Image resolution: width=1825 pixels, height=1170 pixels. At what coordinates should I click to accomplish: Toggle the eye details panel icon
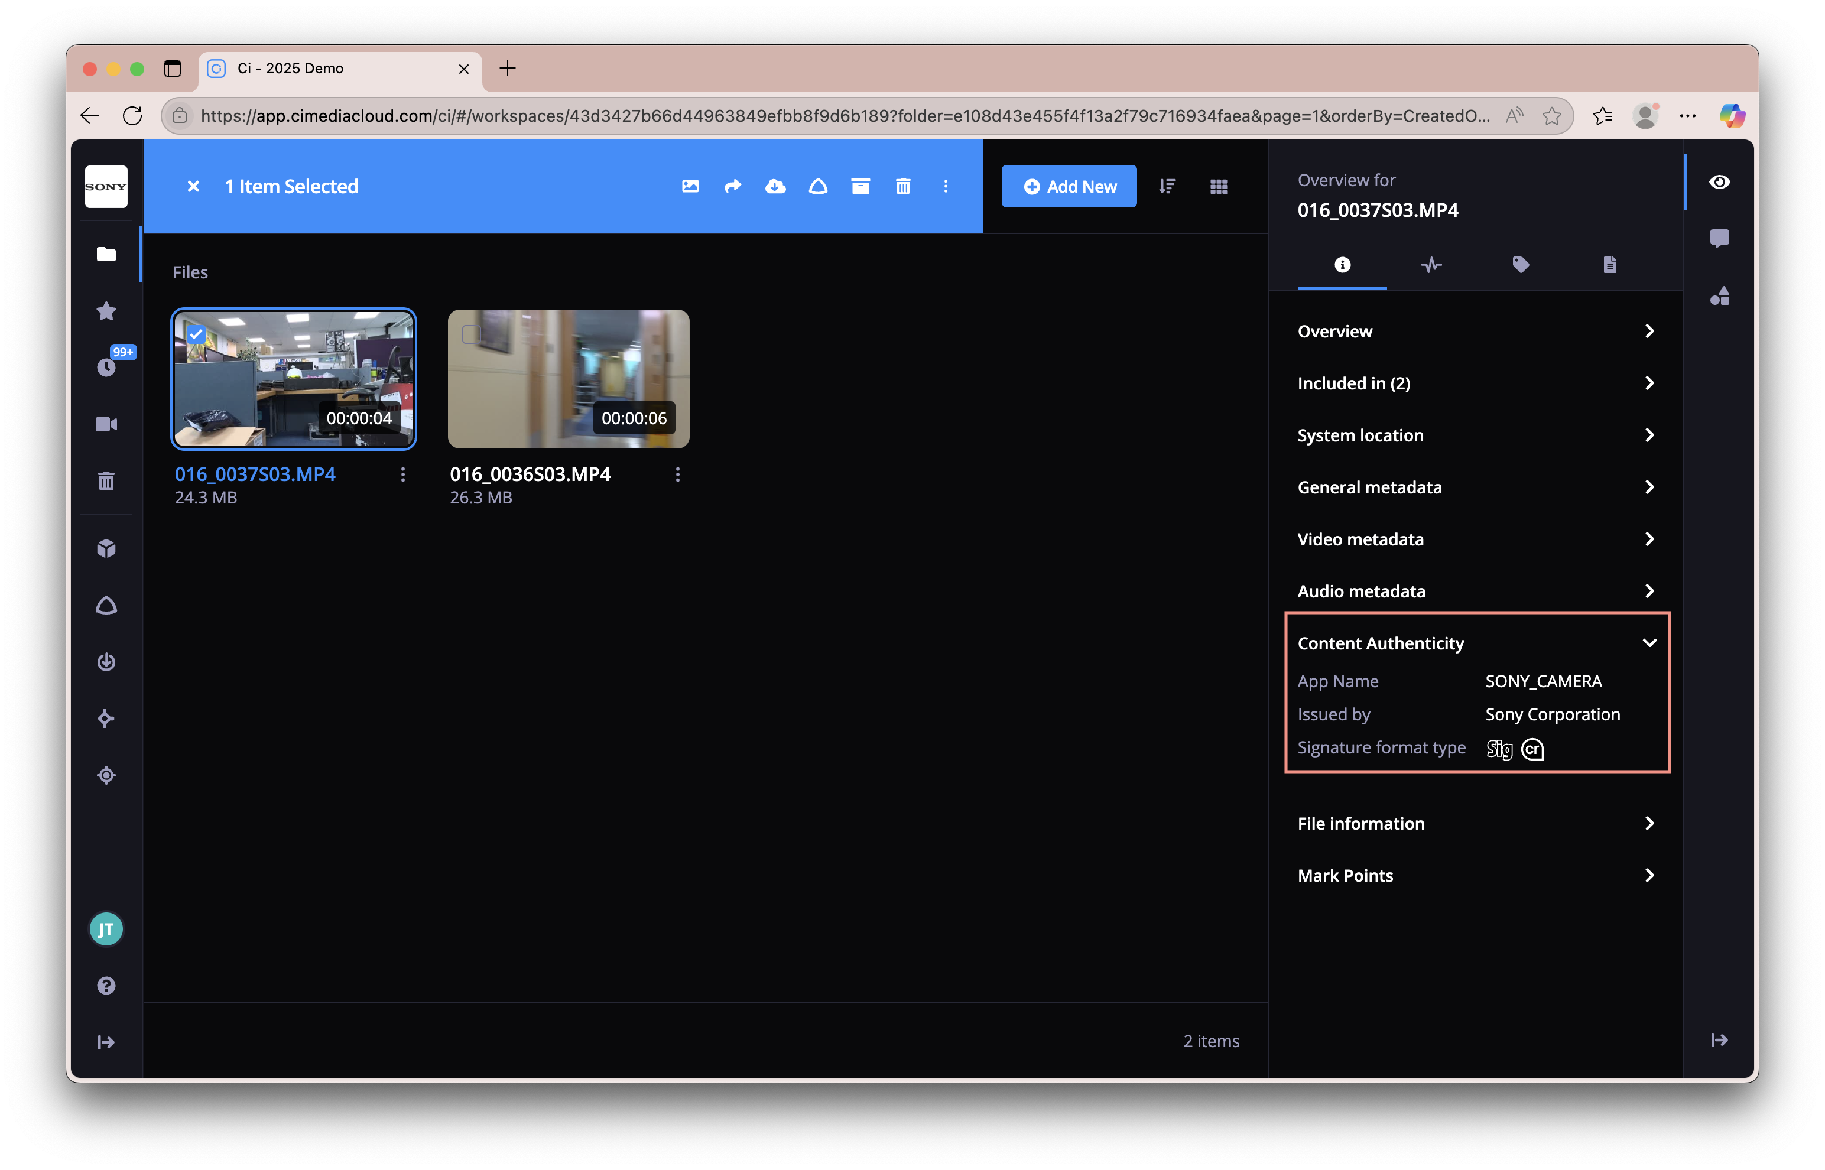[x=1719, y=181]
